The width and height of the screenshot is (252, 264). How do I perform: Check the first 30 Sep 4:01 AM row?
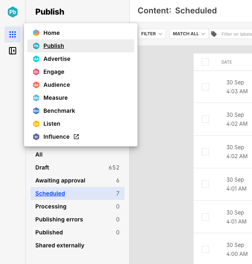205,184
